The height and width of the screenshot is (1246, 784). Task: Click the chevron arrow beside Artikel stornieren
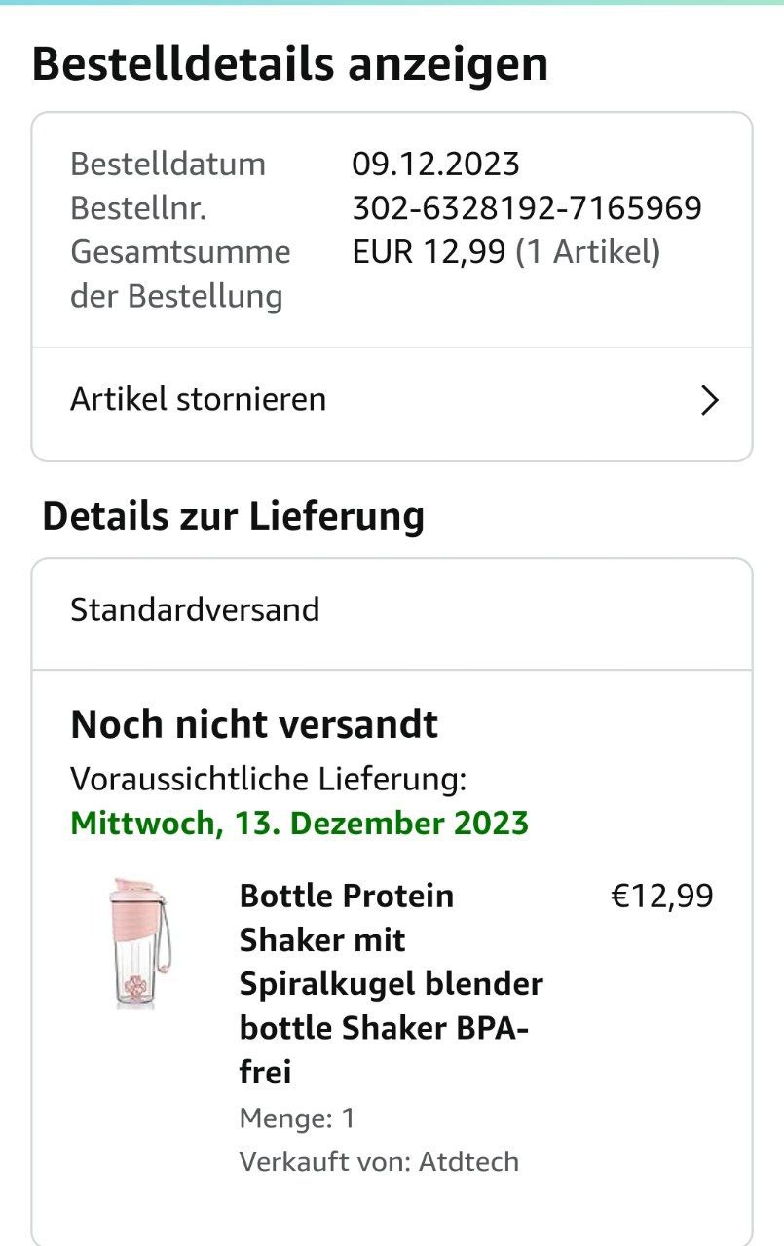pos(710,400)
